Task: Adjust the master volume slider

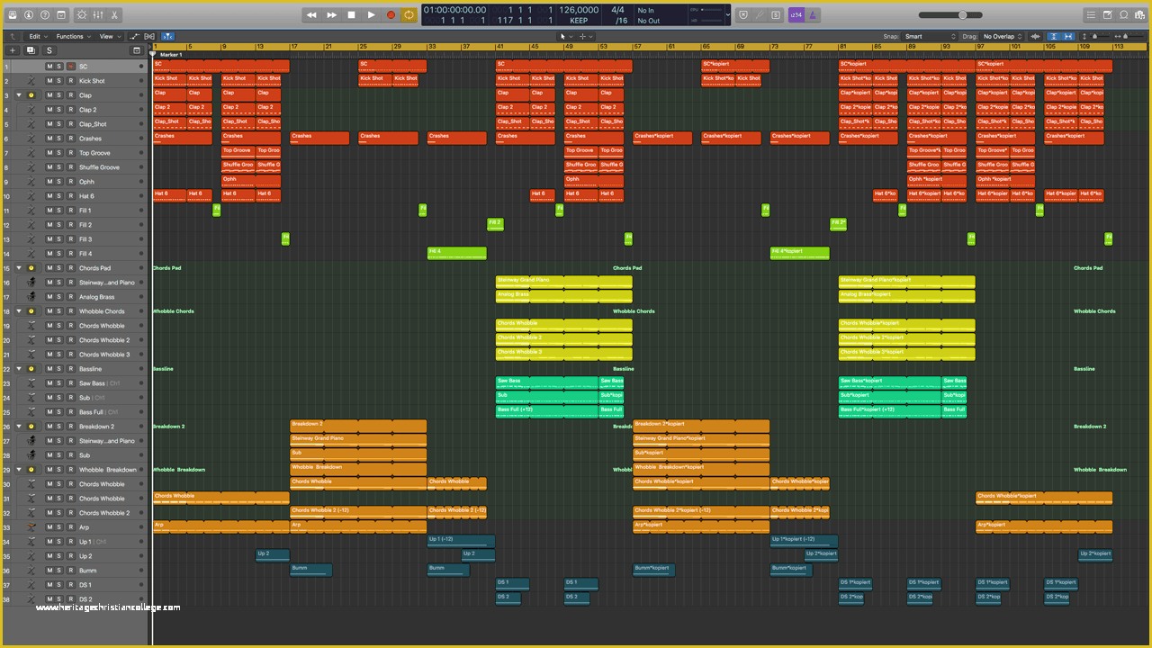Action: (949, 15)
